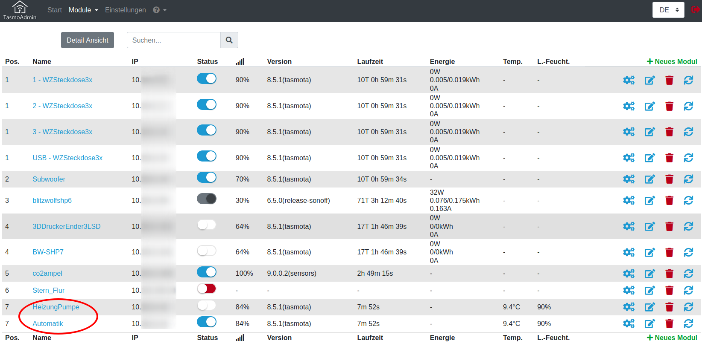Click the Detail Ansicht button
The height and width of the screenshot is (352, 702).
tap(88, 40)
